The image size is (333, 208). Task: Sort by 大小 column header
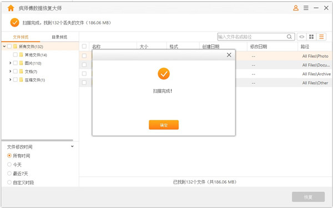coord(144,47)
